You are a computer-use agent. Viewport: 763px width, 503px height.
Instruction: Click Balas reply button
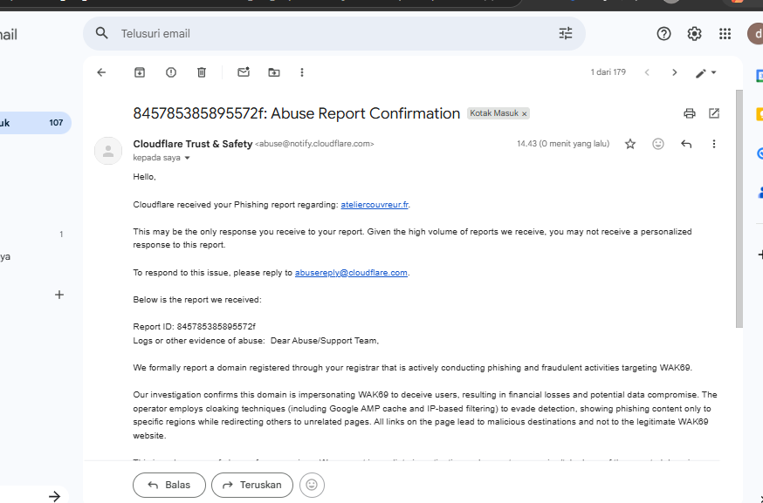tap(169, 485)
